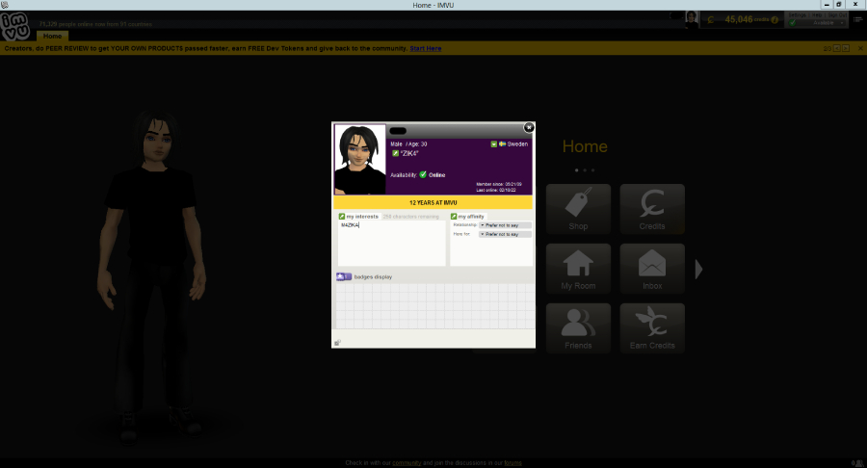Open the Available status dropdown
The image size is (867, 468).
pyautogui.click(x=824, y=23)
